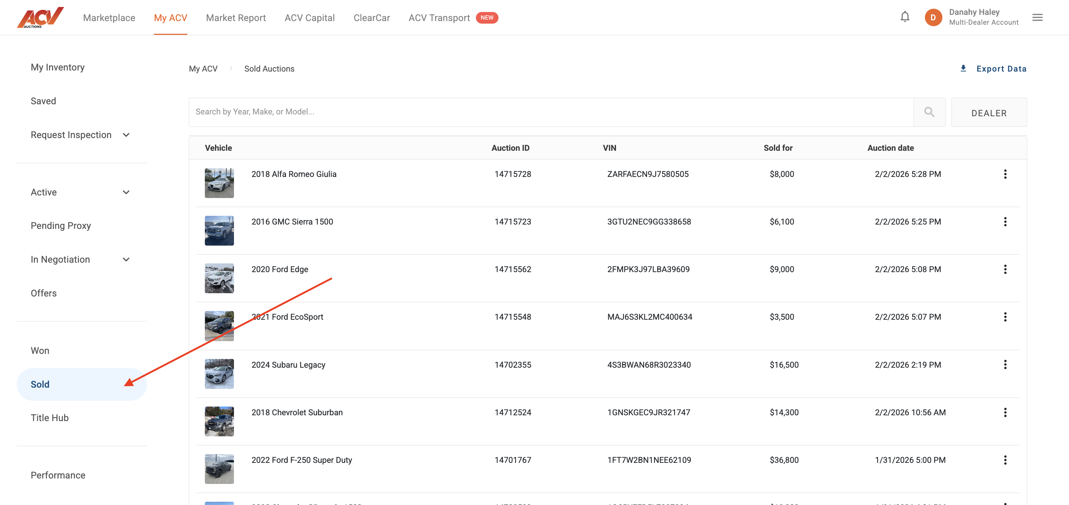Open the GMC Sierra 1500 thumbnail
The height and width of the screenshot is (505, 1069).
[x=219, y=230]
